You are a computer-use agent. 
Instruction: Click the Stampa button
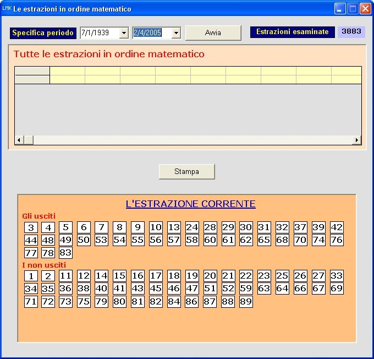coord(187,171)
